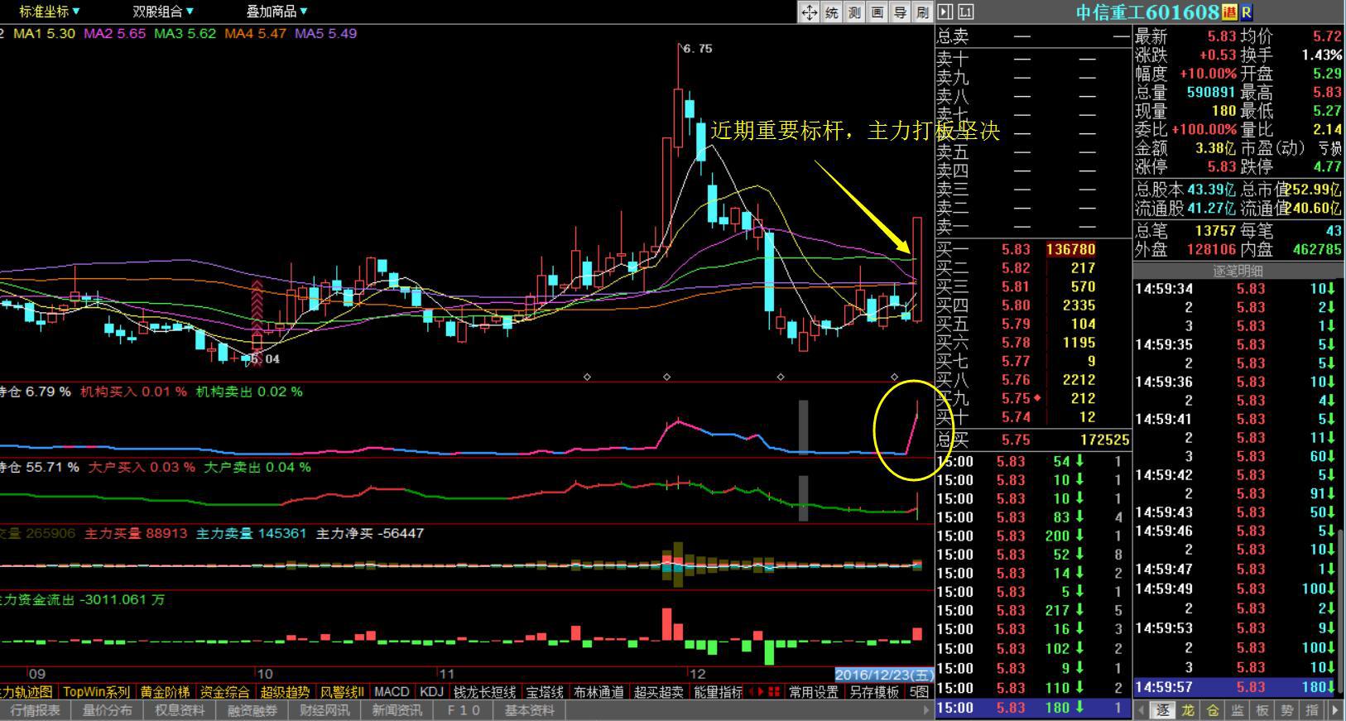Select the 逐 tick-detail panel button
Screen dimensions: 1346x721
1163,710
